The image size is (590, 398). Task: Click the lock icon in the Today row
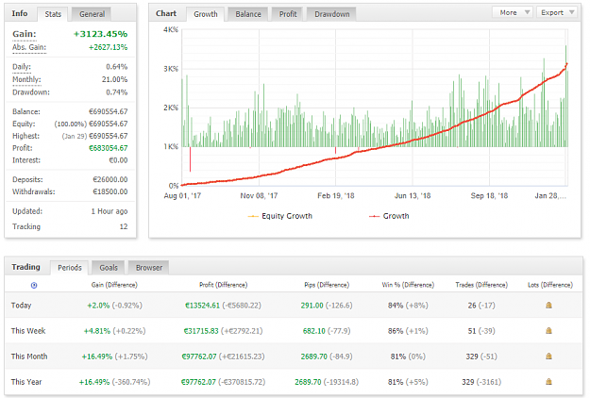click(x=549, y=306)
